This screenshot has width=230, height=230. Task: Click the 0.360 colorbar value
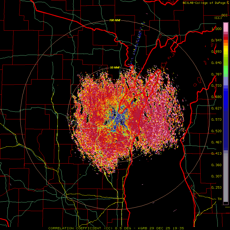click(216, 165)
